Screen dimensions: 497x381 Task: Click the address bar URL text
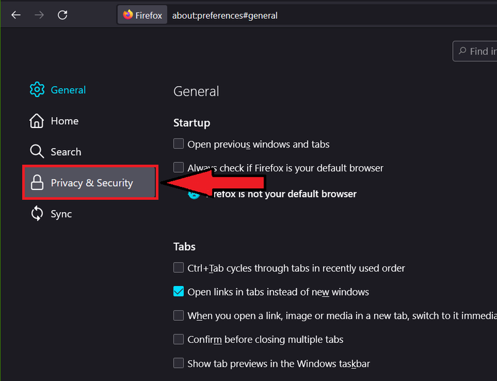(225, 15)
